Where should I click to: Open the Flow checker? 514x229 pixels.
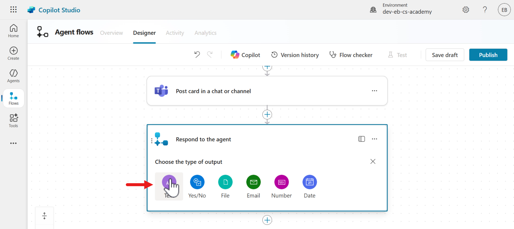coord(351,55)
